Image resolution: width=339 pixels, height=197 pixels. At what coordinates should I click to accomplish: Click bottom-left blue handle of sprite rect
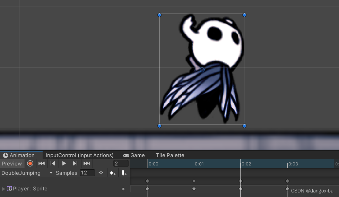(x=159, y=126)
